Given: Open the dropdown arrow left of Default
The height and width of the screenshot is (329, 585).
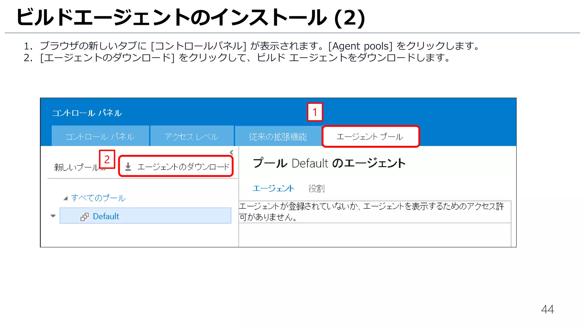Looking at the screenshot, I should tap(53, 216).
